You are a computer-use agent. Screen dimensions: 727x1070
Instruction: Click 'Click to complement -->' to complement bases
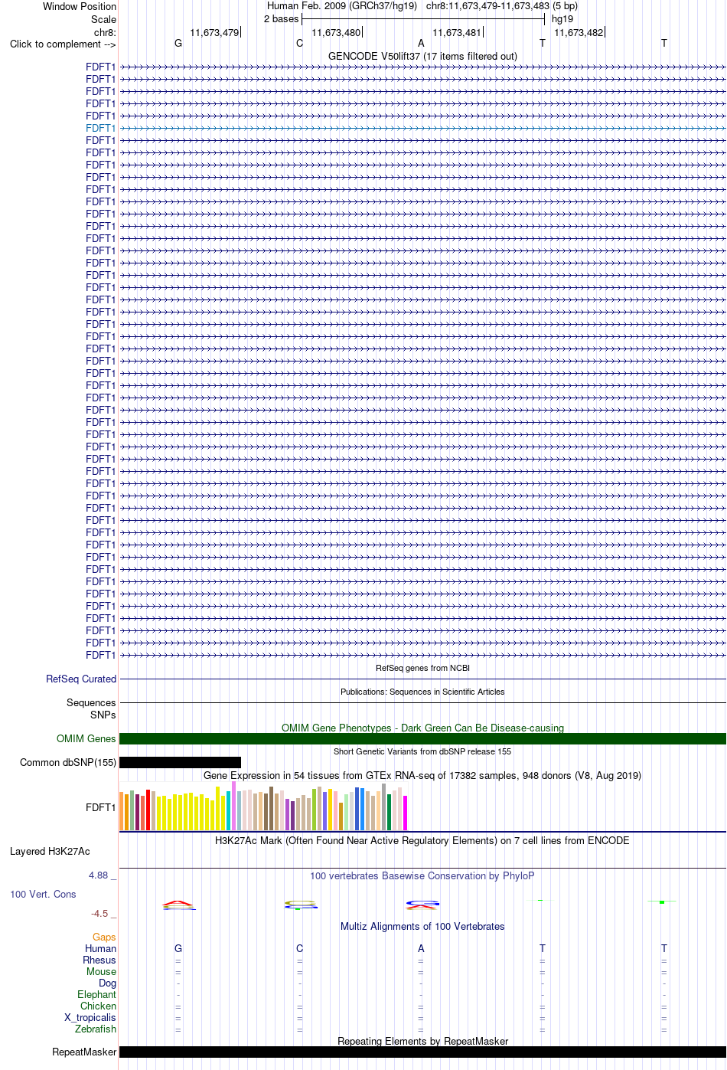pos(63,44)
